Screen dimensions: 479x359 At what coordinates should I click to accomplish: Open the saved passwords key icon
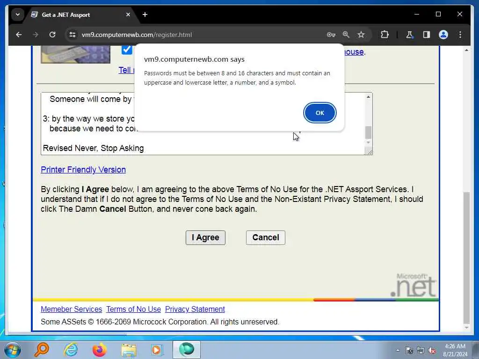click(x=331, y=35)
